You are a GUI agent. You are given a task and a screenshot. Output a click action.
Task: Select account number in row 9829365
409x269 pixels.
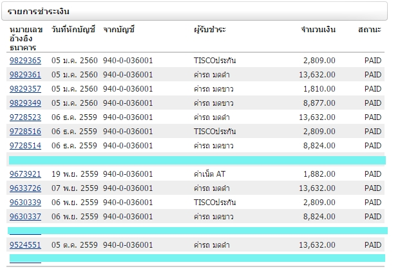[x=128, y=61]
